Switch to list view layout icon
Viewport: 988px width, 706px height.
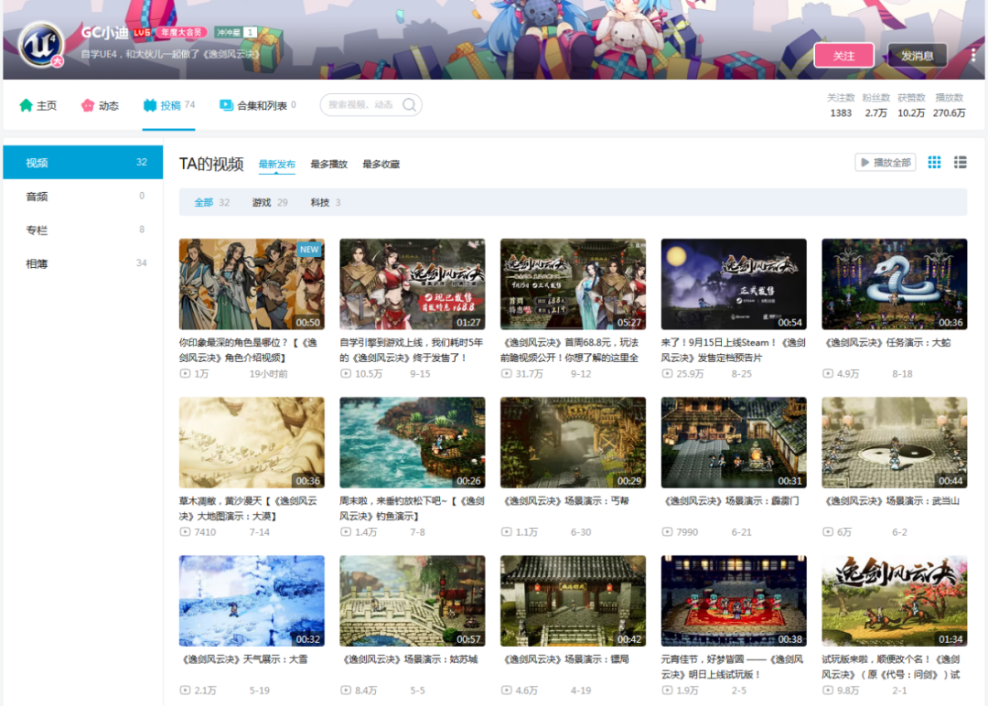point(961,163)
